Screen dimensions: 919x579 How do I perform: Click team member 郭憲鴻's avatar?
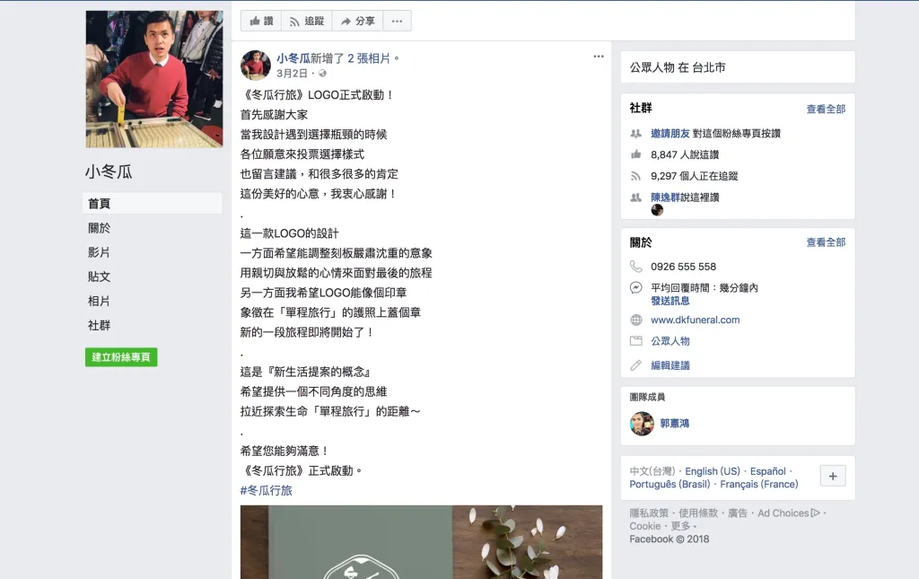(x=642, y=424)
